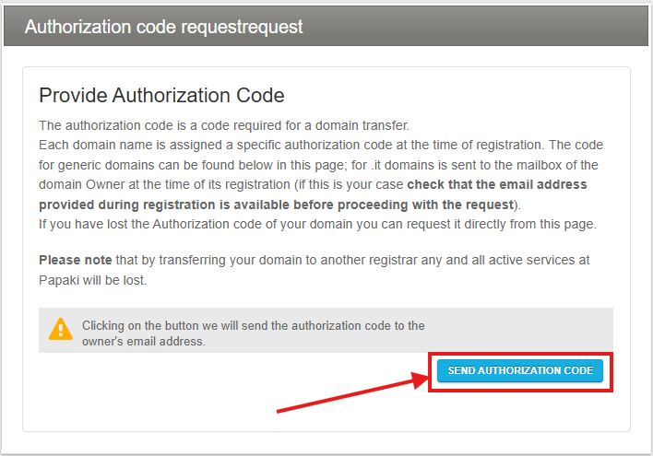Click the empty right side of gray warning banner
Image resolution: width=653 pixels, height=456 pixels.
[x=518, y=331]
